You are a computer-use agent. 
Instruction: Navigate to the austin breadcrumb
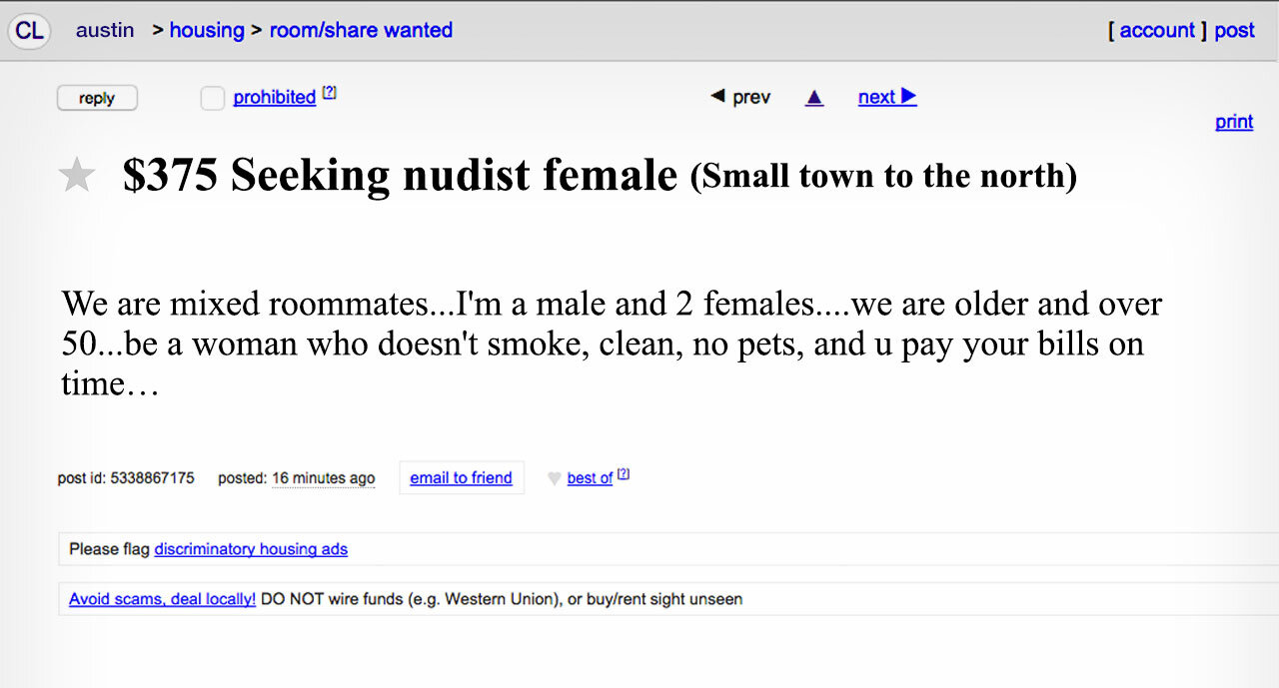coord(105,30)
